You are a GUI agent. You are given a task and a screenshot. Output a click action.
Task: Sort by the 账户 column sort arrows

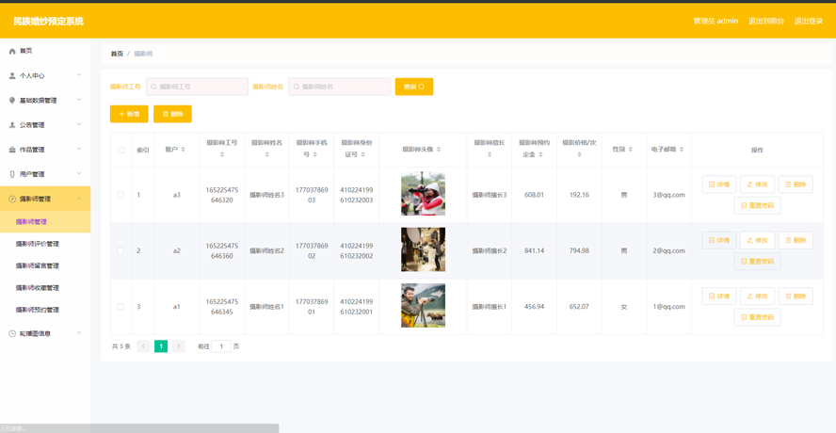pyautogui.click(x=184, y=150)
